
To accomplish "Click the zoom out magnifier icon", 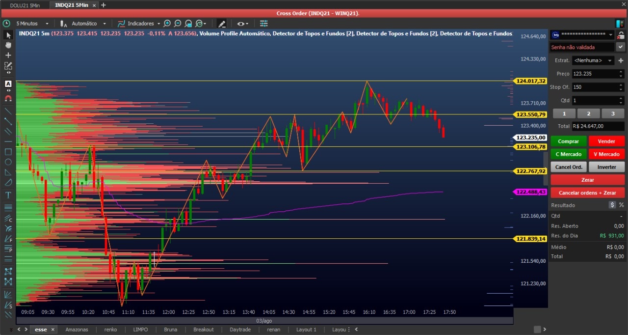I will 178,24.
